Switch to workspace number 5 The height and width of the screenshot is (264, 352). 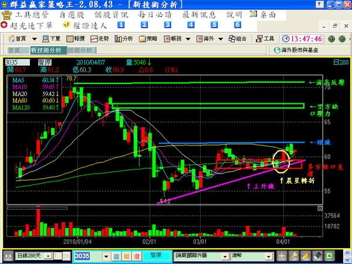[x=214, y=25]
